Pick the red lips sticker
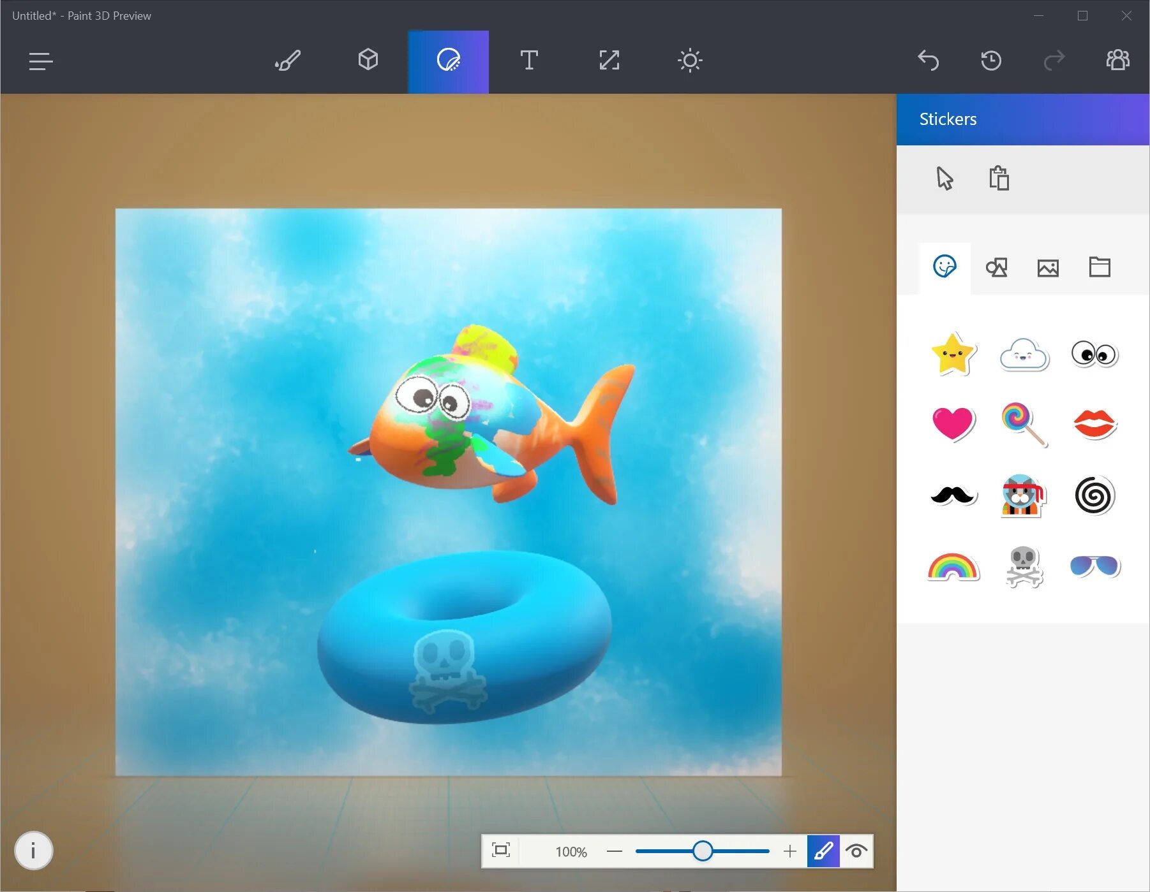Viewport: 1150px width, 892px height. pyautogui.click(x=1094, y=424)
